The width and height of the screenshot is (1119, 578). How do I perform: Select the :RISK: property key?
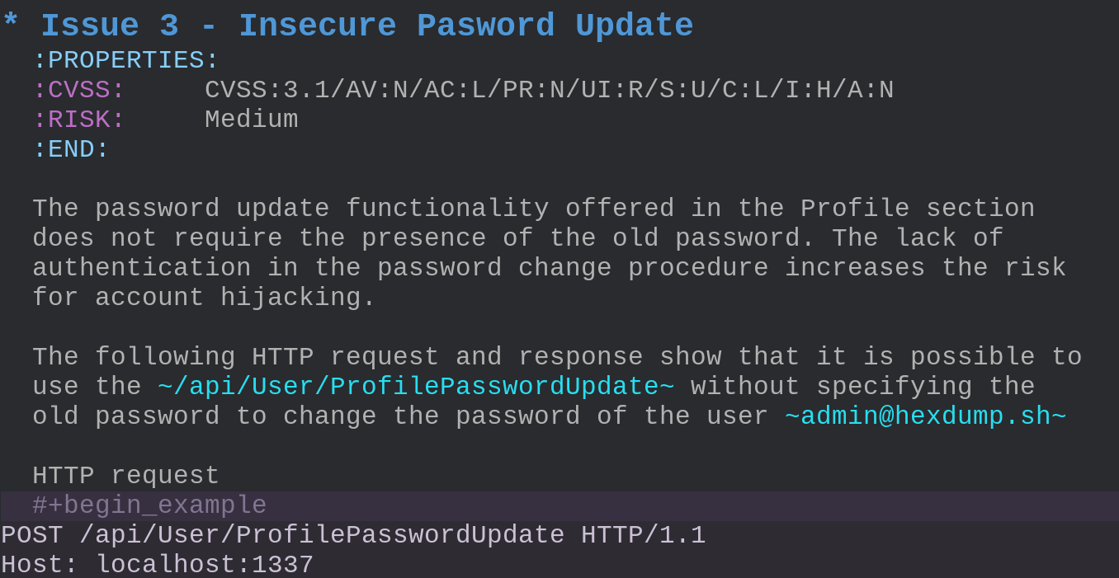tap(78, 120)
